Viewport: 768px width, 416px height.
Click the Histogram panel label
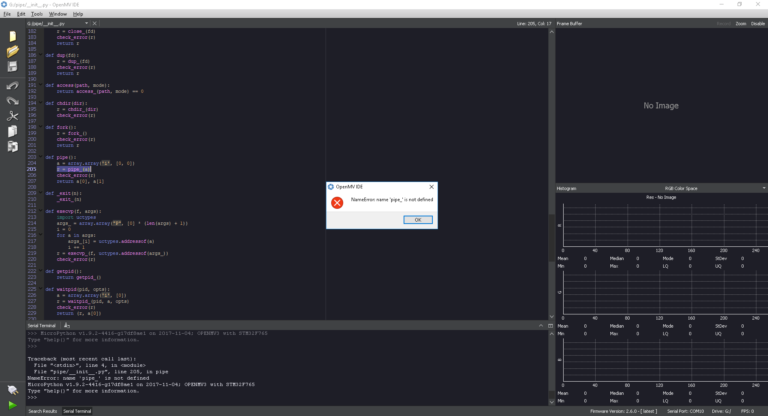[x=566, y=188]
